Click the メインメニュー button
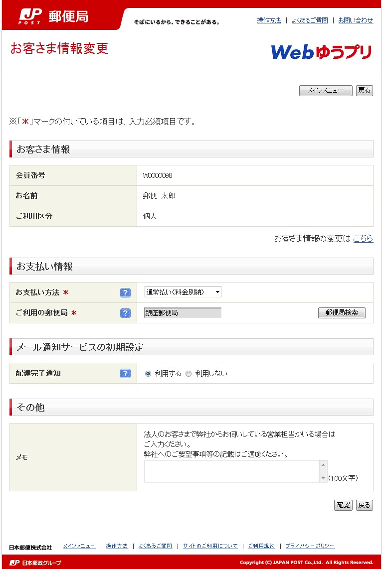 point(326,90)
